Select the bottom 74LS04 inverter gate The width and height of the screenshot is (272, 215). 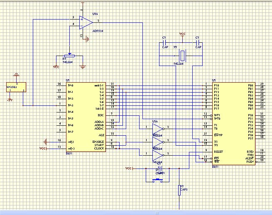click(158, 155)
